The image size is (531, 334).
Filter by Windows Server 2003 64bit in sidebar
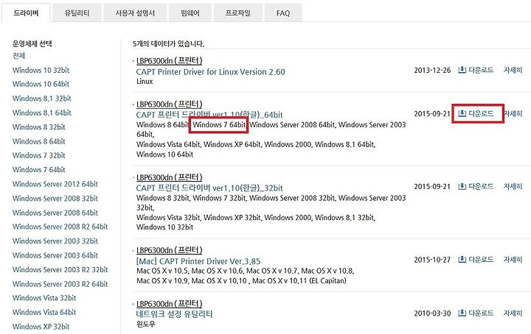pos(55,256)
